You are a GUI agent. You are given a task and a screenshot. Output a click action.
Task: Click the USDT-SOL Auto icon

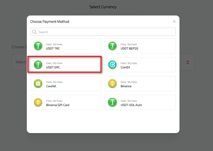pos(112,102)
